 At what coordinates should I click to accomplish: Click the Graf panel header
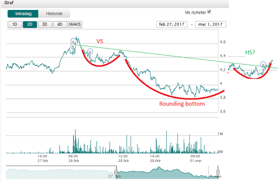(x=8, y=3)
